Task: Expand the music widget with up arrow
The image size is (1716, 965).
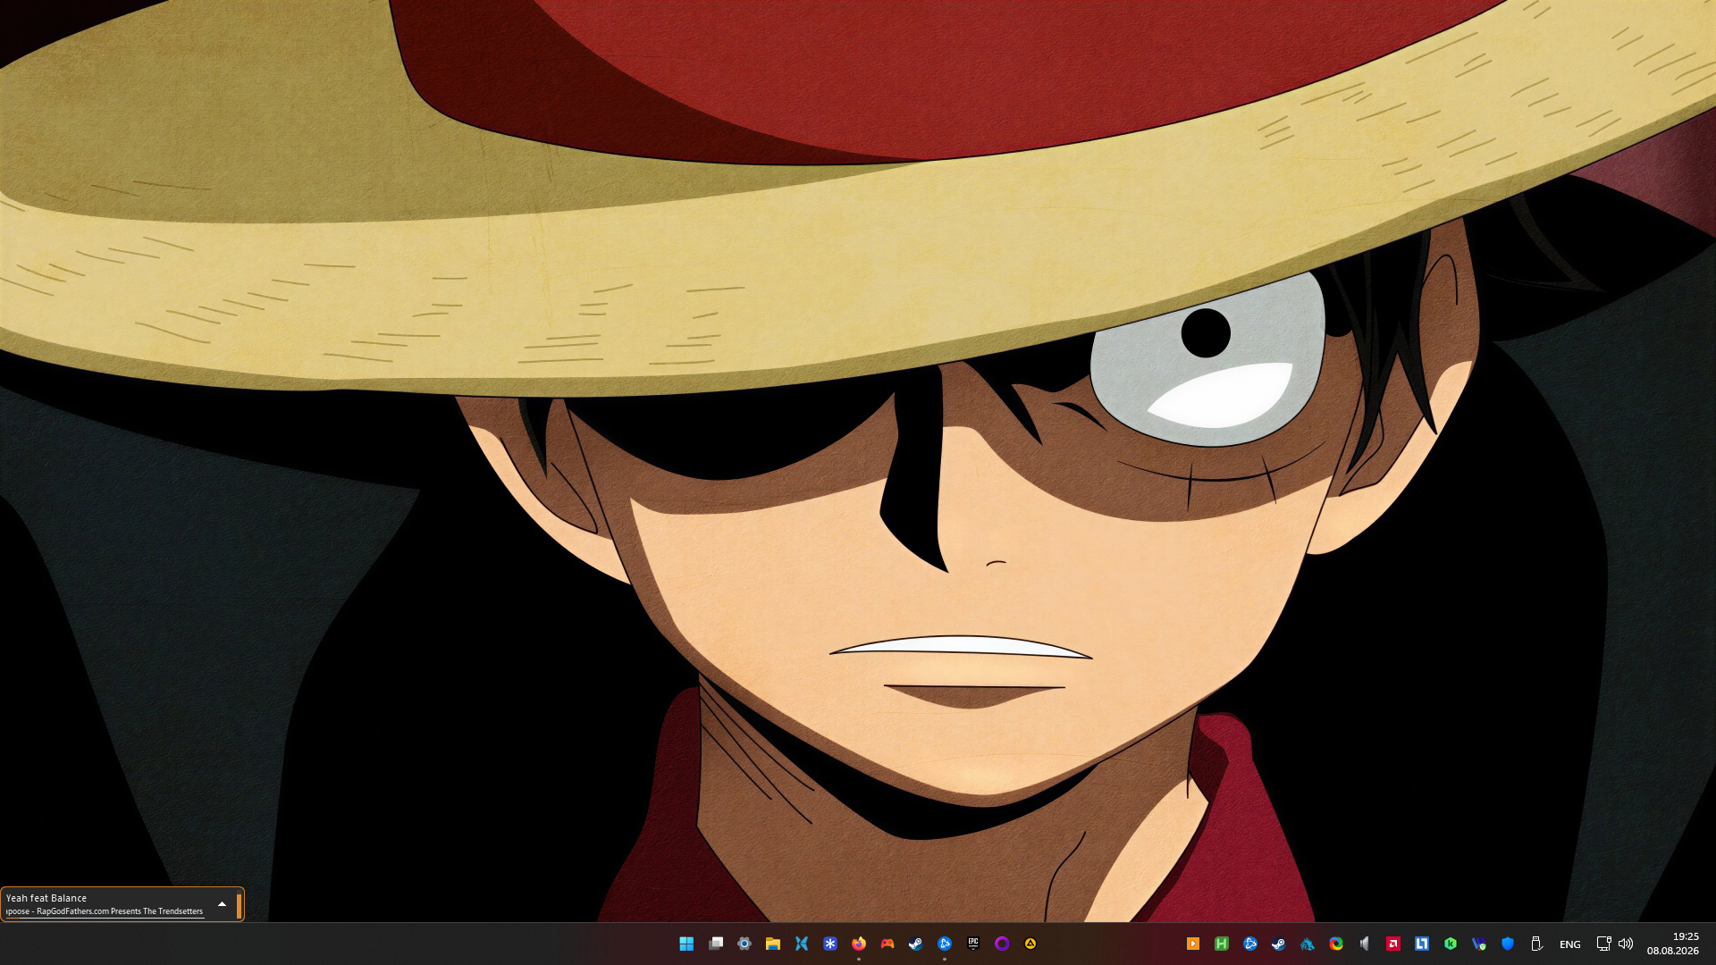Action: (x=222, y=904)
